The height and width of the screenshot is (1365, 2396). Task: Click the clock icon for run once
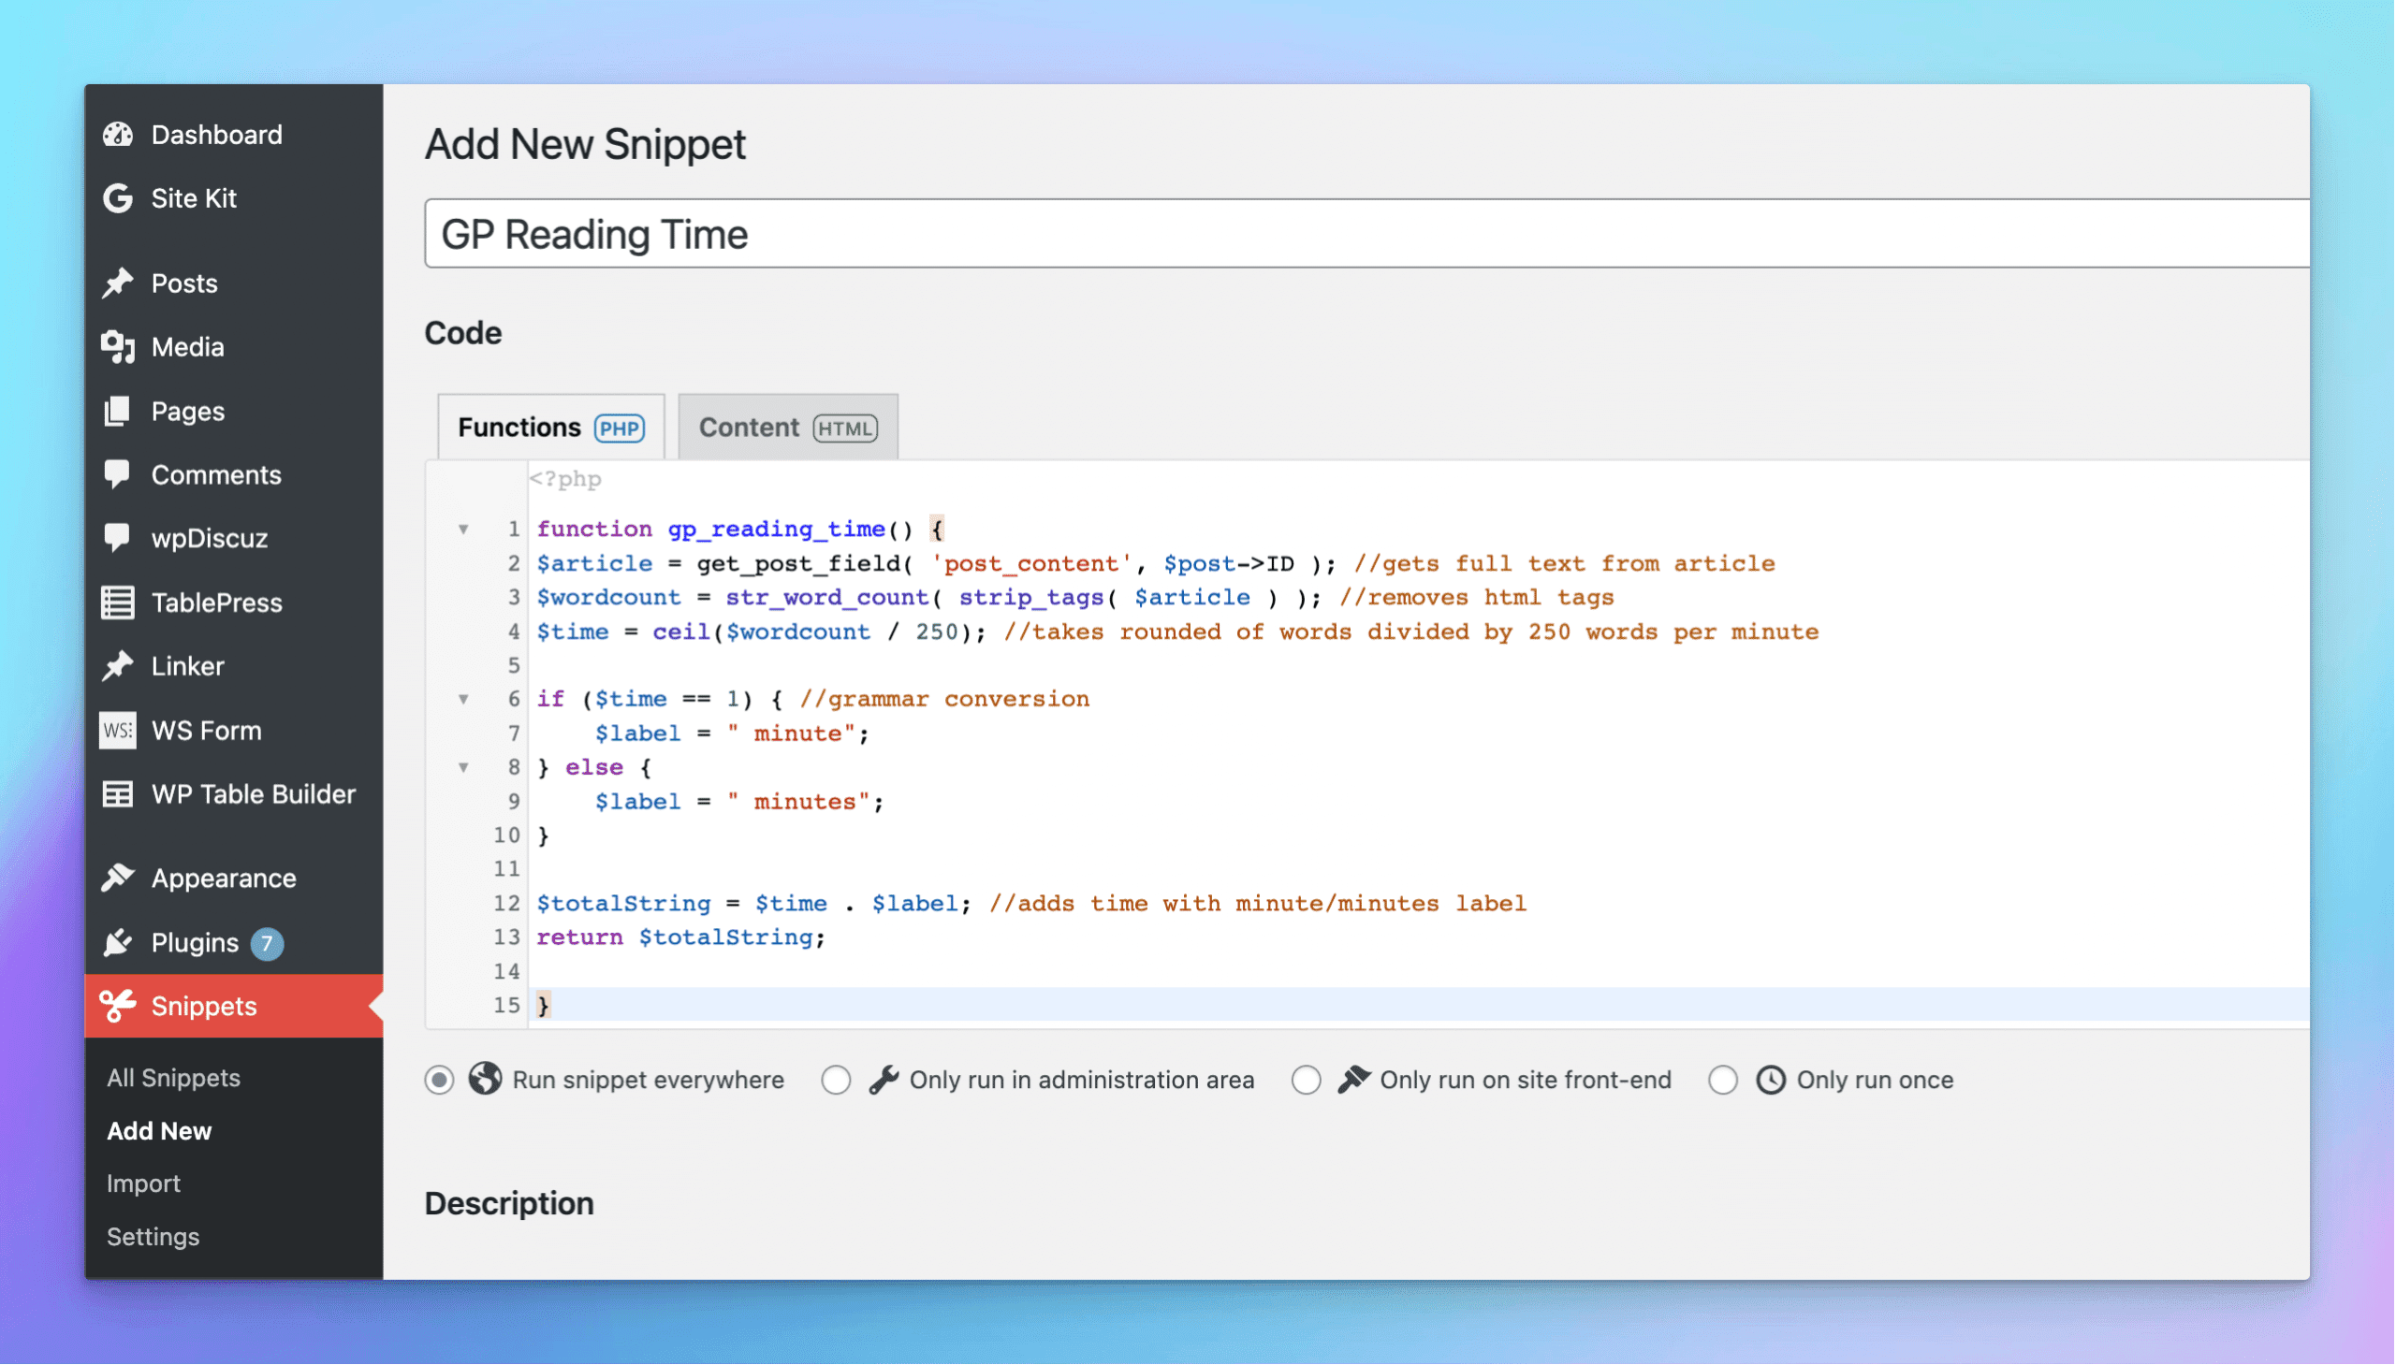point(1772,1081)
